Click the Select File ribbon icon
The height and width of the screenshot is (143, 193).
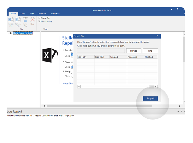11,20
